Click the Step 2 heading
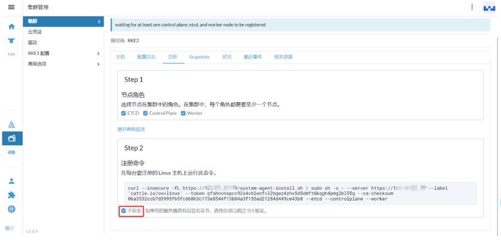The width and height of the screenshot is (501, 241). coord(134,148)
